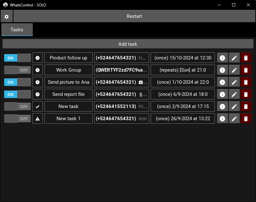This screenshot has width=256, height=202.
Task: Delete the Product follow up task
Action: (x=246, y=58)
